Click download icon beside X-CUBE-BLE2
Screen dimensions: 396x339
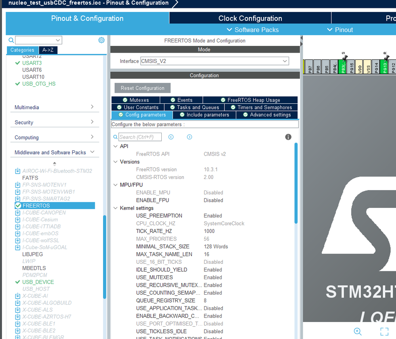[18, 330]
